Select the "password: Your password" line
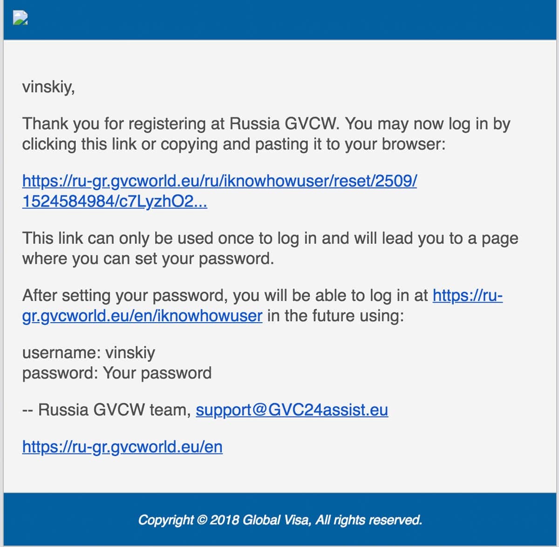The image size is (559, 547). [x=116, y=373]
